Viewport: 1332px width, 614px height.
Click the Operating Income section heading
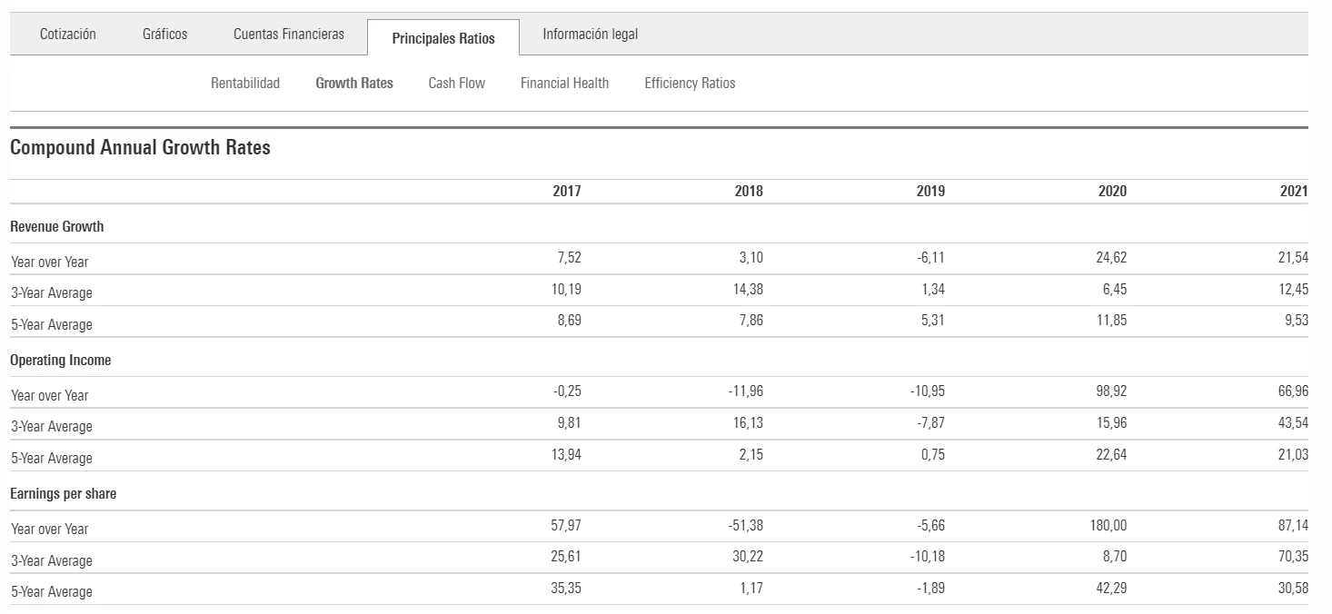(61, 361)
